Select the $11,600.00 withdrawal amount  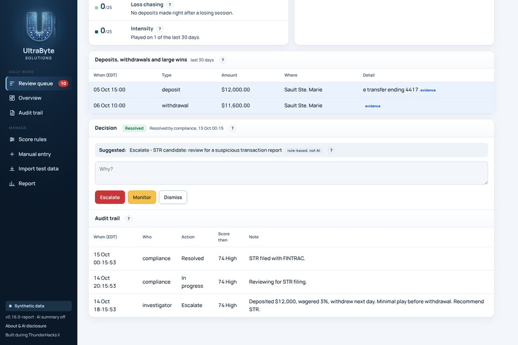click(x=236, y=105)
